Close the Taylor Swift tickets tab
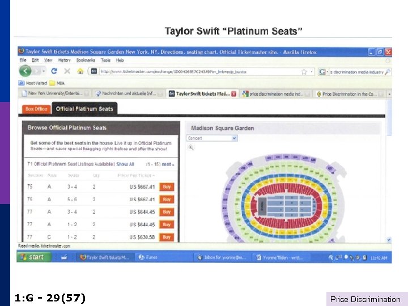Screen dimensions: 408x306 [x=233, y=93]
